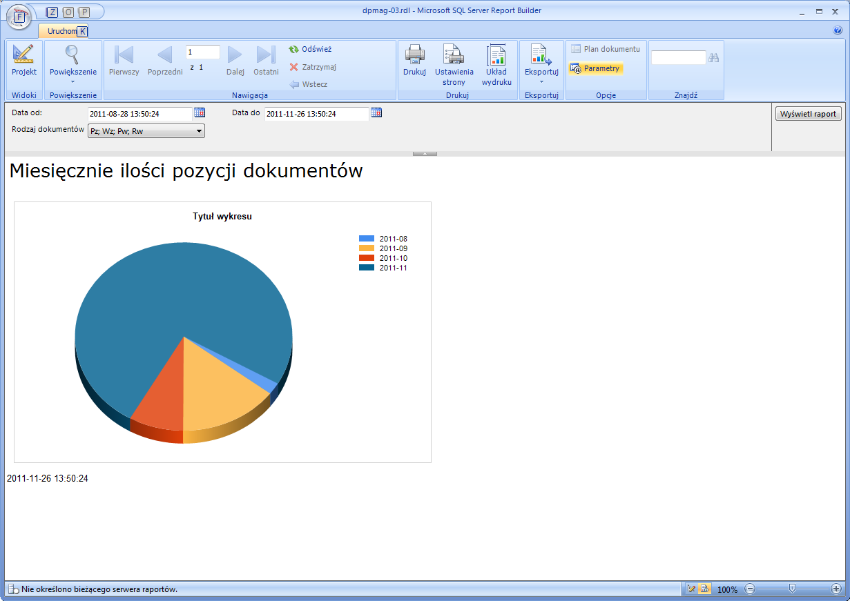Click the Data od date field
Screen dimensions: 850x601
point(139,114)
